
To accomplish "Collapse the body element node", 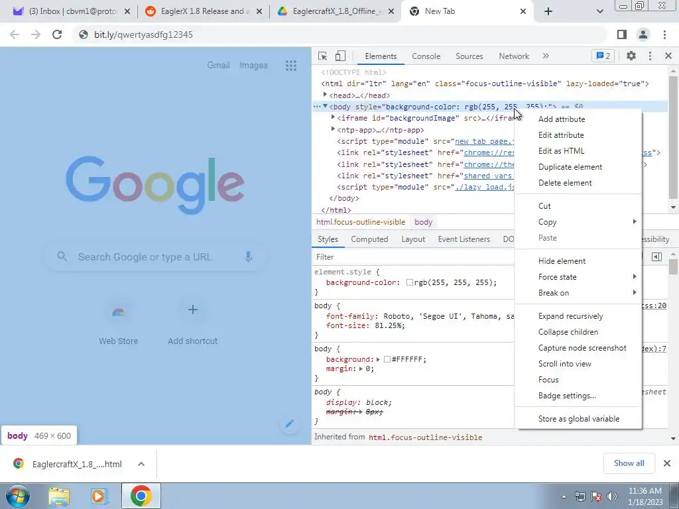I will coord(325,106).
